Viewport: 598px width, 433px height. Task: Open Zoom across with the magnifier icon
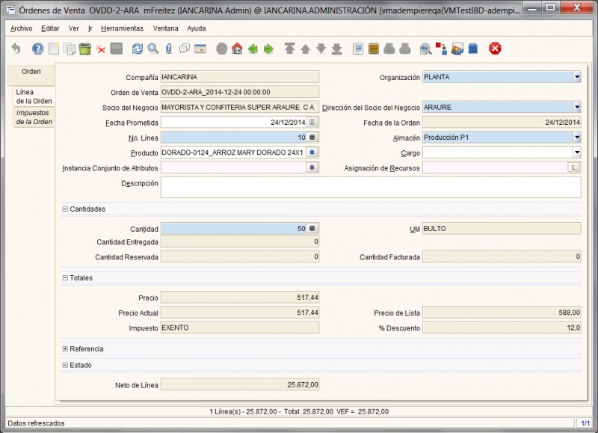click(425, 49)
